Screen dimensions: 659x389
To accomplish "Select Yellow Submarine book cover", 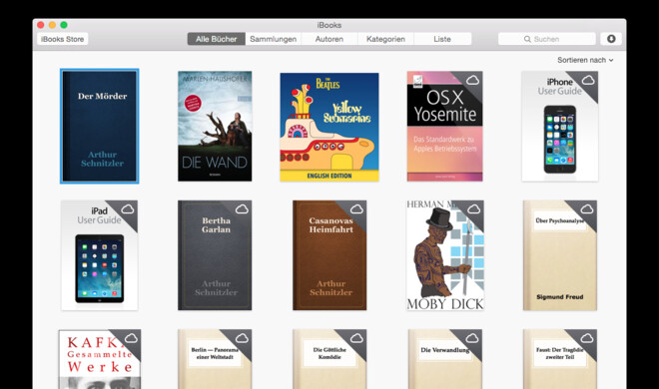I will tap(329, 127).
